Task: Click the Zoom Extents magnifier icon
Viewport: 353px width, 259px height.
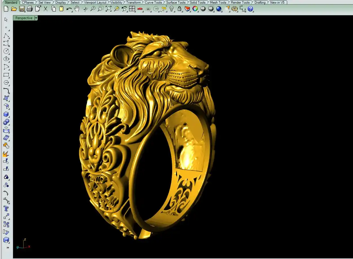Action: click(x=109, y=9)
